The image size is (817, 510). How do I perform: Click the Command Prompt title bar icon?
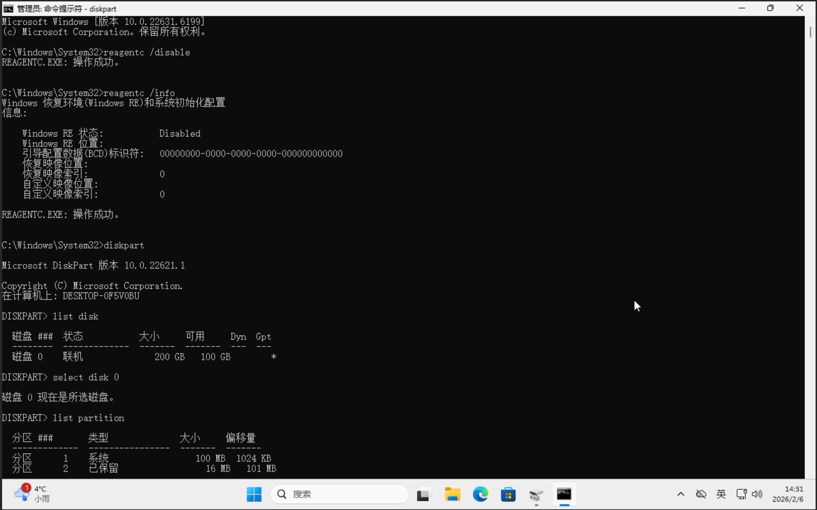click(8, 8)
